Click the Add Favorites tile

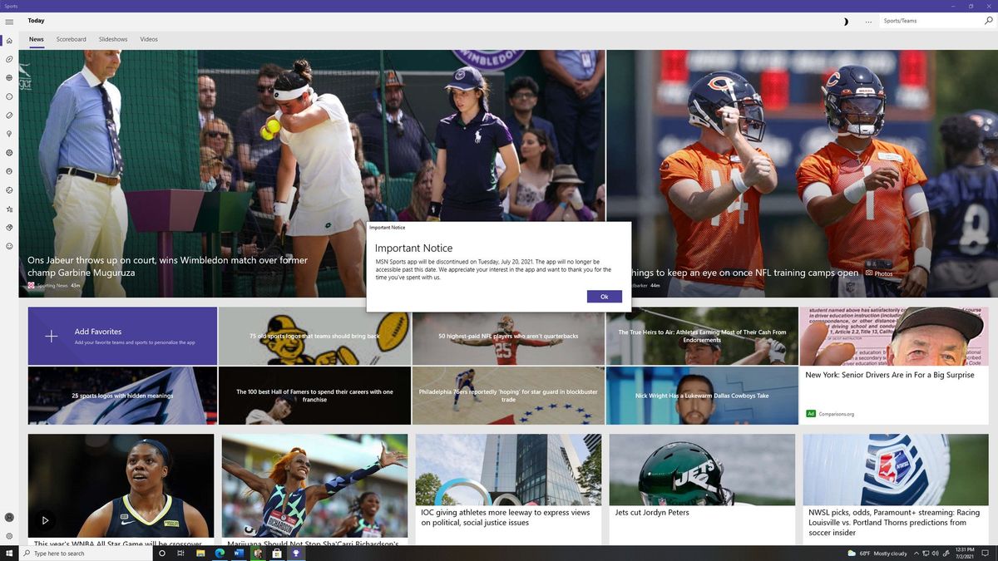tap(121, 336)
